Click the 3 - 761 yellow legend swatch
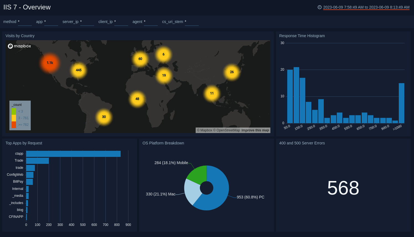414x237 pixels. click(x=13, y=118)
